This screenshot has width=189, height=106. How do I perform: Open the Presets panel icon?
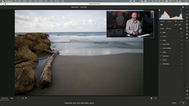click(x=187, y=38)
